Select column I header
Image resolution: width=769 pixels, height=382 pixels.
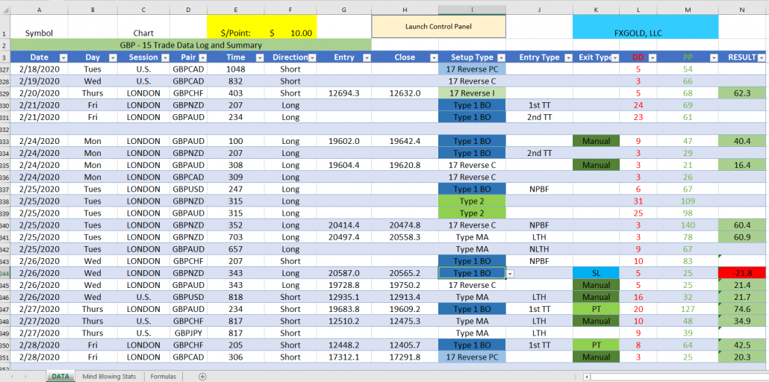(472, 9)
